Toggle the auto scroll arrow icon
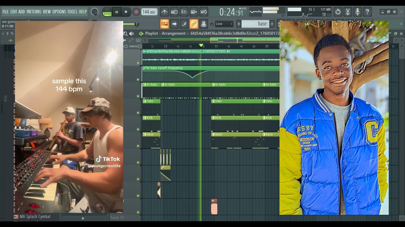Viewport: 405px width, 227px height. pyautogui.click(x=174, y=24)
